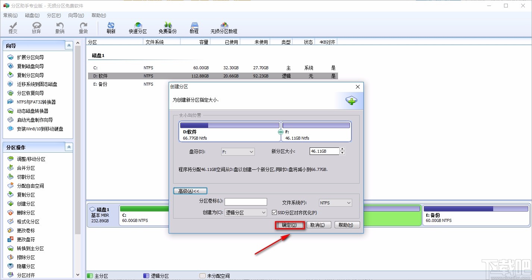This screenshot has height=280, width=532.
Task: Click the 提交 (commit) toolbar icon
Action: pos(13,28)
